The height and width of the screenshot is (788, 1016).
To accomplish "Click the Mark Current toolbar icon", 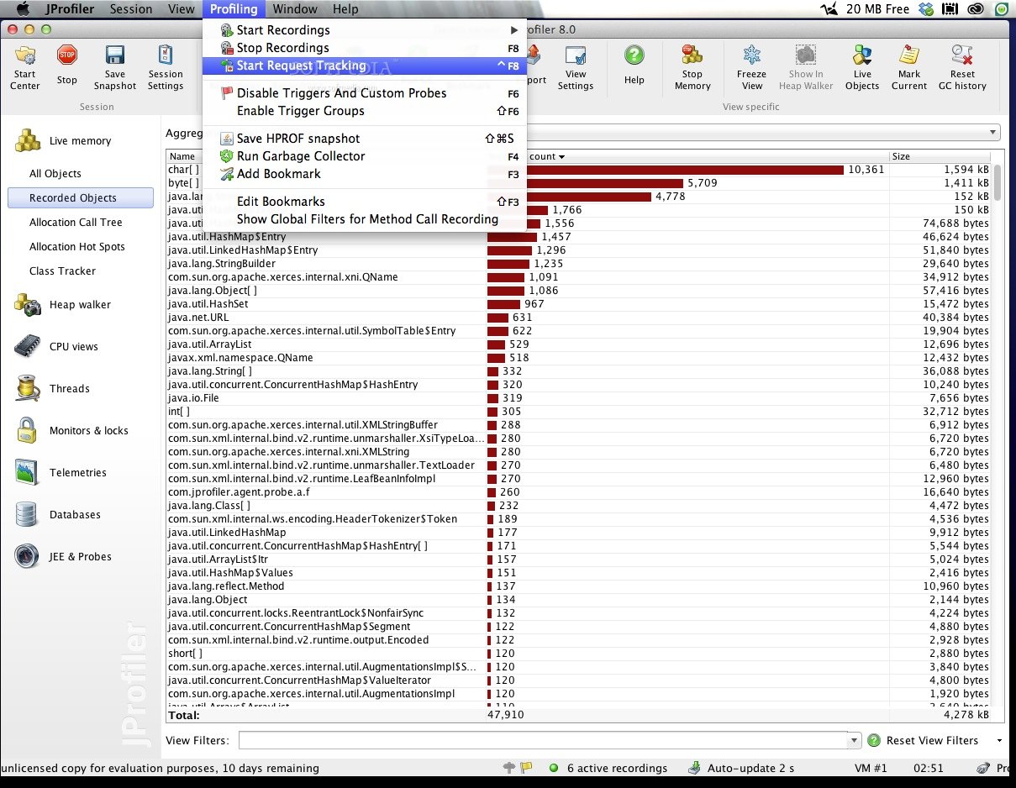I will coord(909,56).
